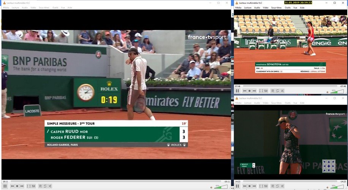This screenshot has width=348, height=190.
Task: Open the Média menu in Bencic-Vekic window
Action: click(x=238, y=103)
